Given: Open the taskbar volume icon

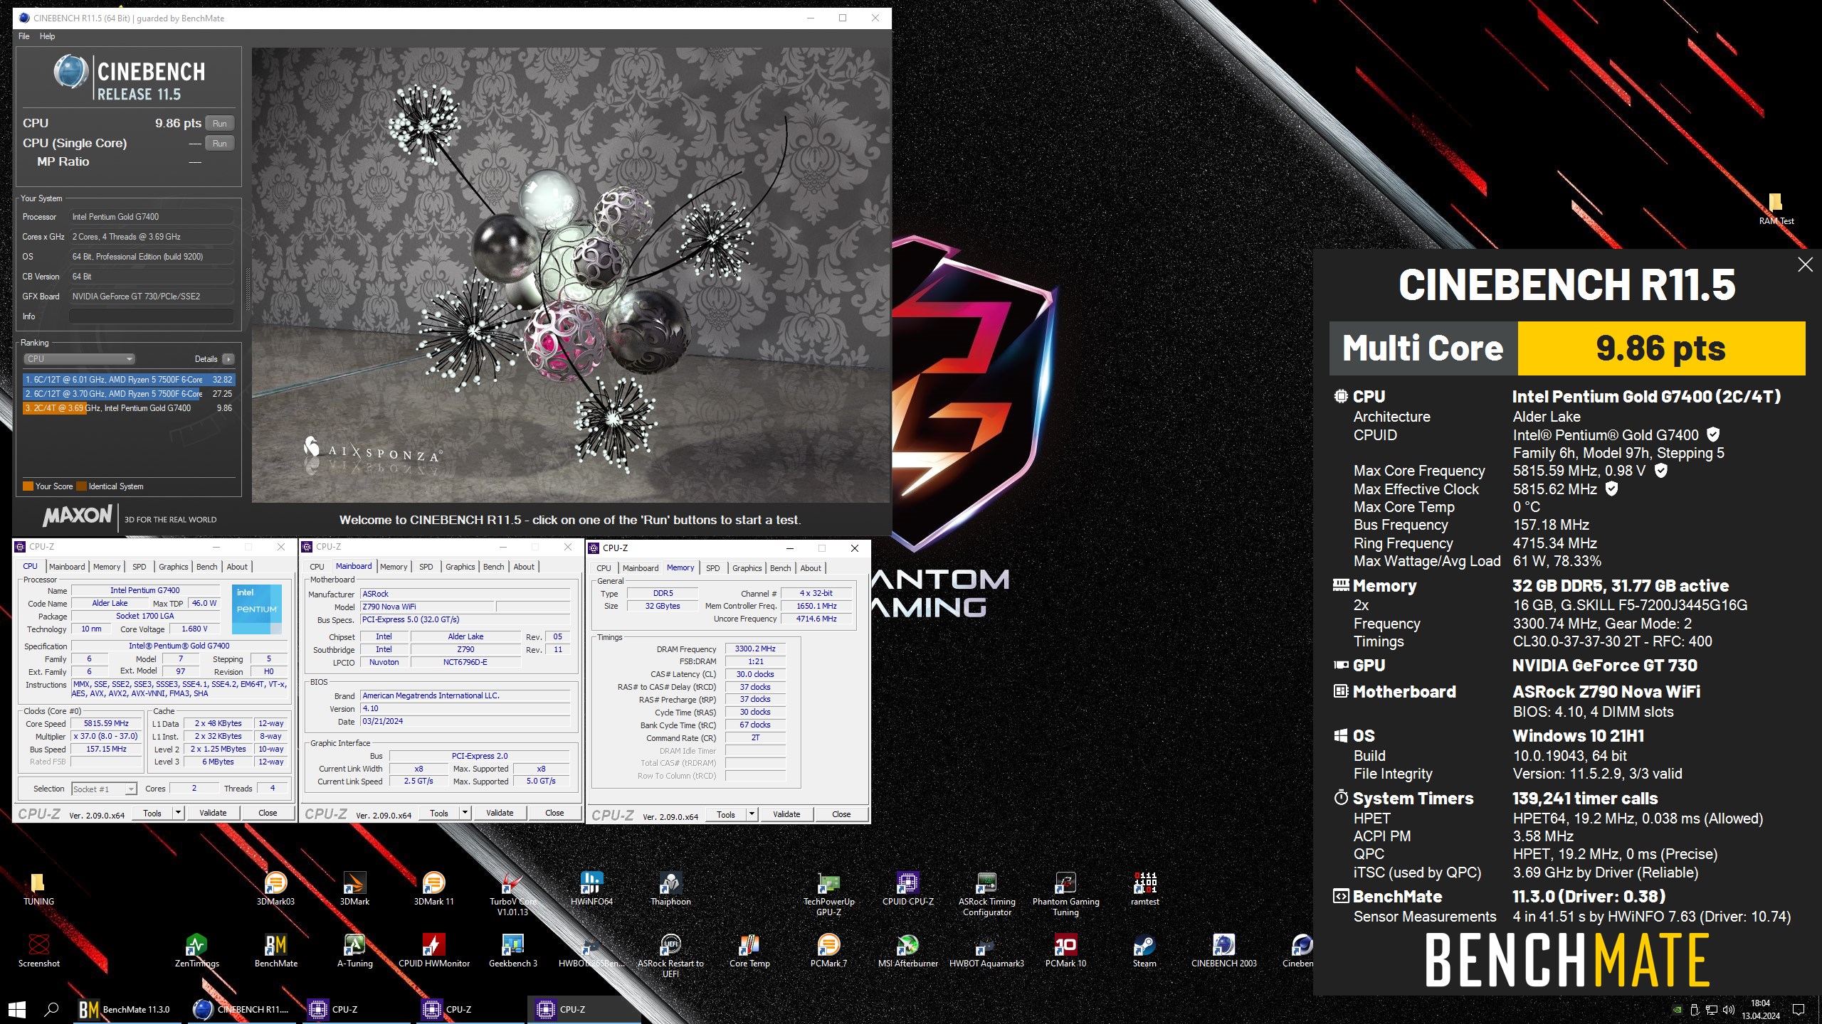Looking at the screenshot, I should tap(1729, 1010).
